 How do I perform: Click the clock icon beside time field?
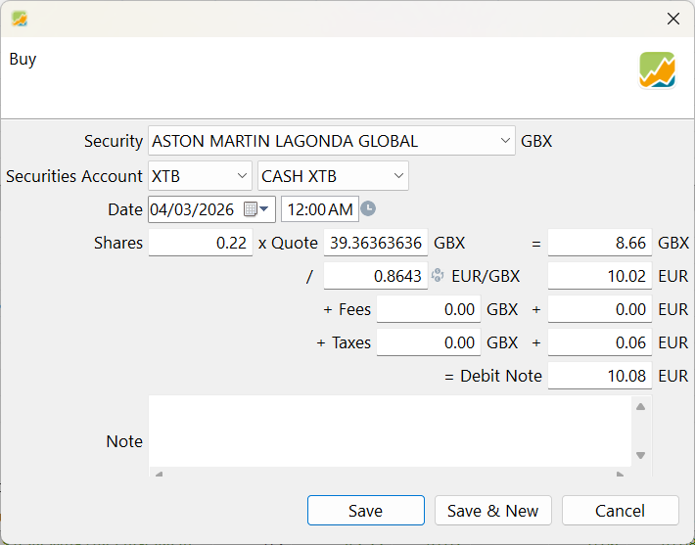pyautogui.click(x=368, y=208)
